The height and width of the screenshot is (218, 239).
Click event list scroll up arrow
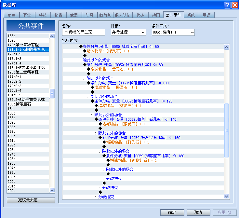pyautogui.click(x=52, y=36)
